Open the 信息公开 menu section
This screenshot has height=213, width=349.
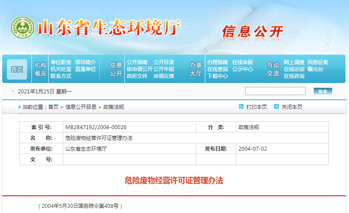(x=116, y=69)
